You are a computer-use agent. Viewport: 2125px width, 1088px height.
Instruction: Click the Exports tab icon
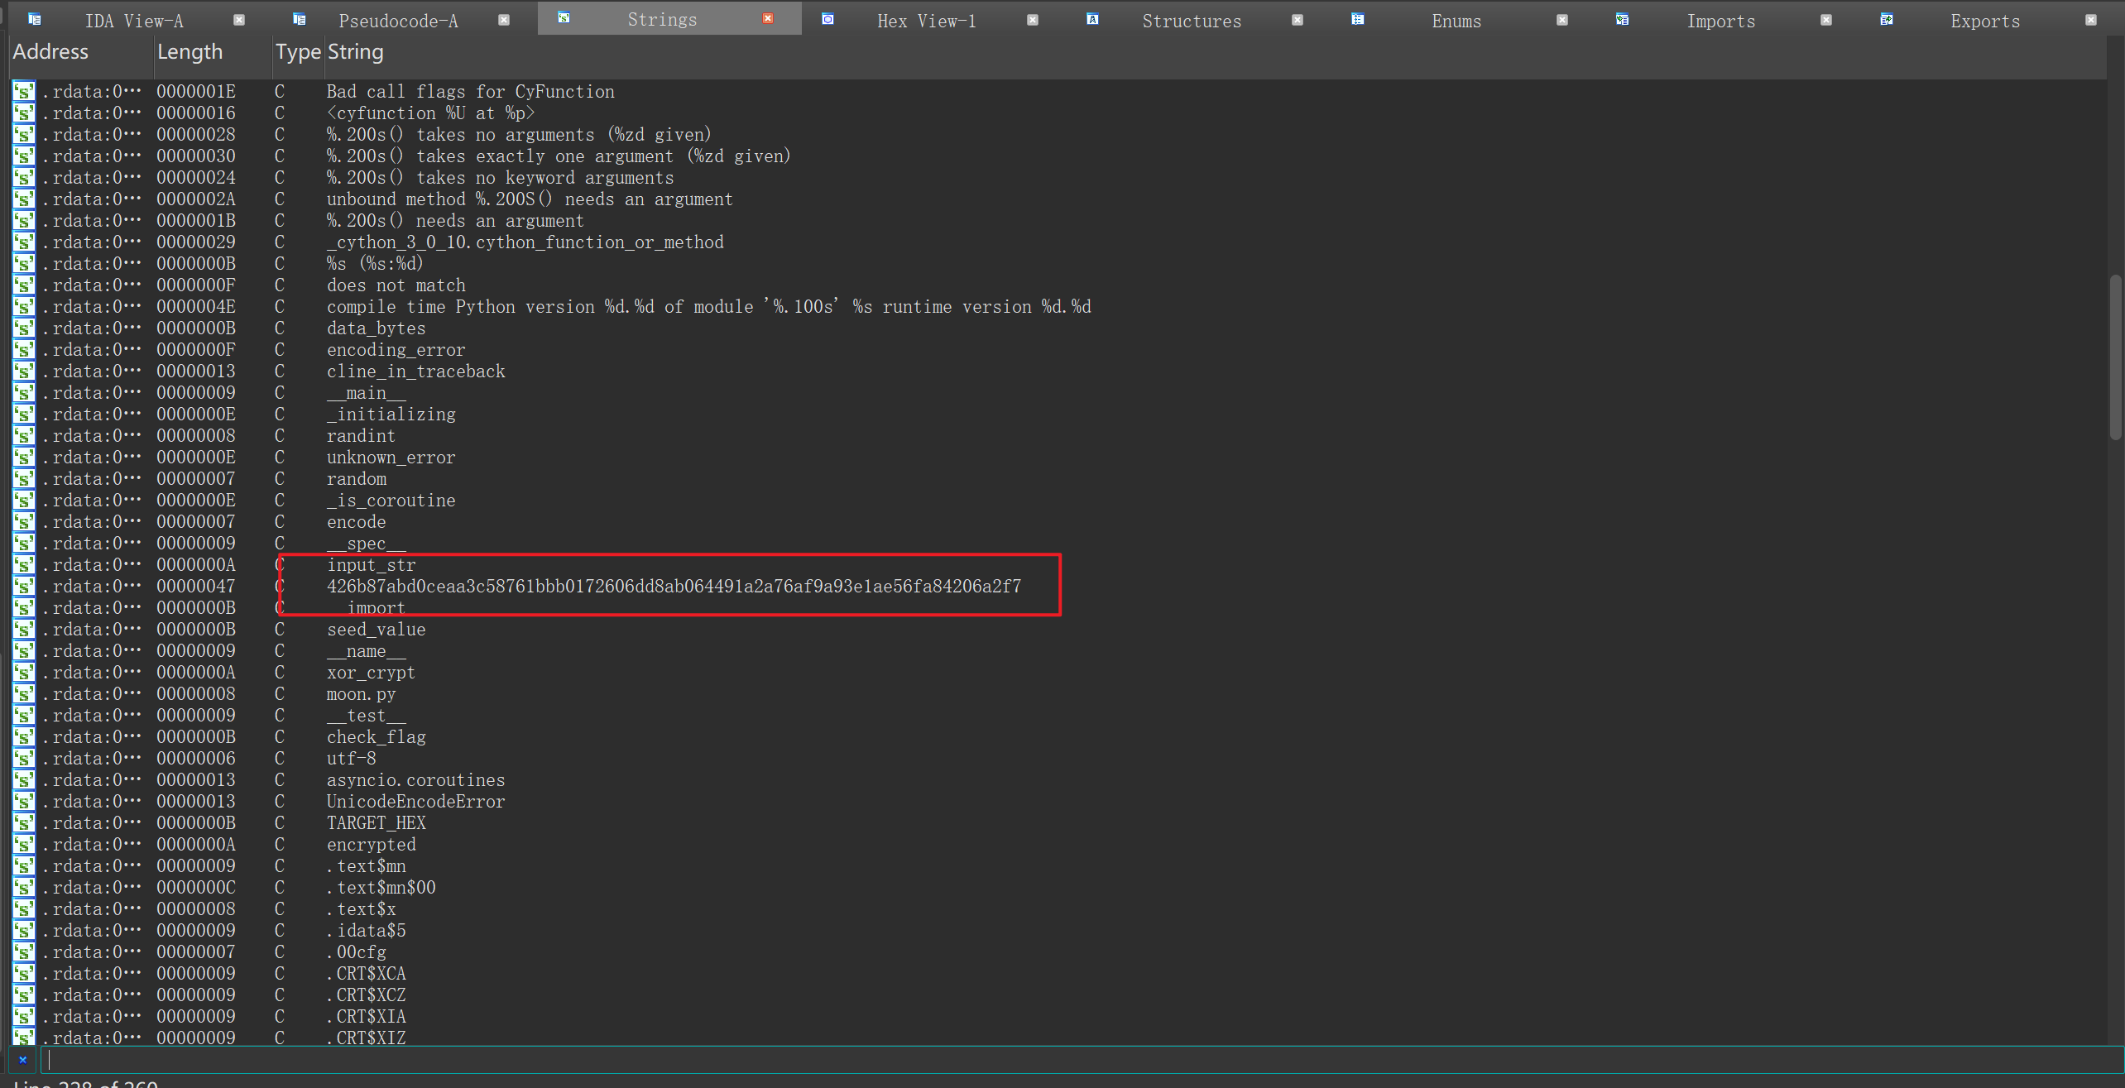click(x=1887, y=19)
